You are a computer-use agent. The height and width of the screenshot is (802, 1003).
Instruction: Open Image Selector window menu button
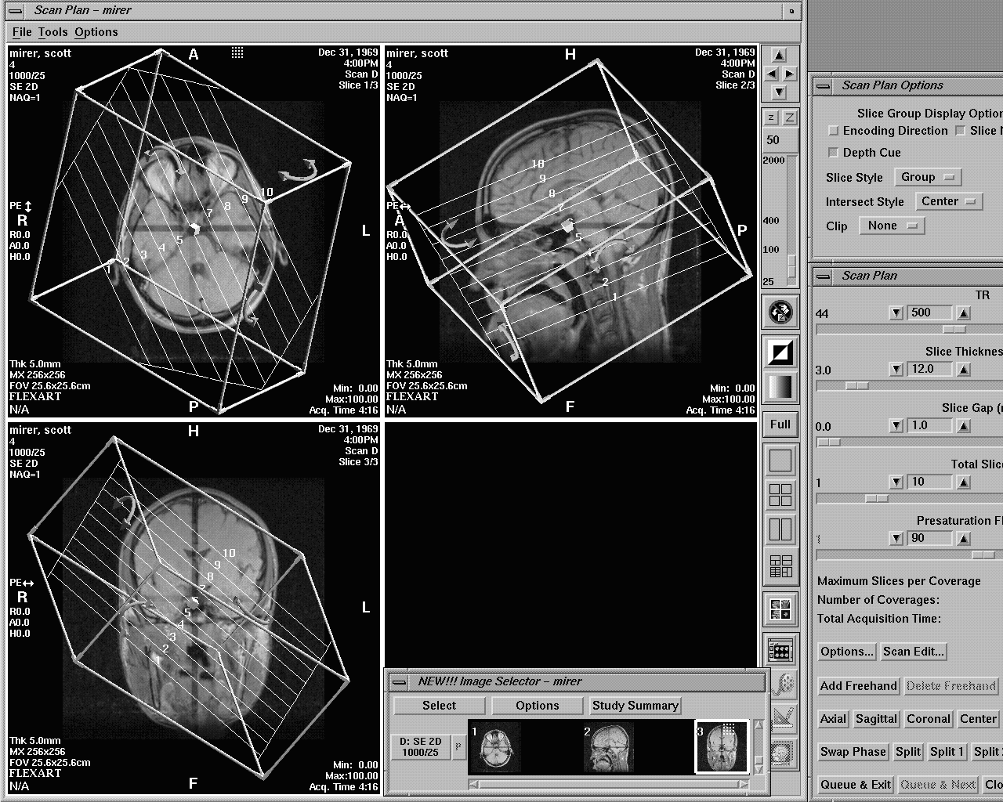[400, 681]
